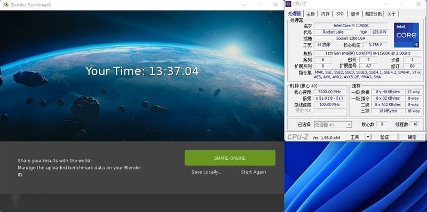Switch to the 主板 tab
The height and width of the screenshot is (212, 427).
click(x=311, y=14)
